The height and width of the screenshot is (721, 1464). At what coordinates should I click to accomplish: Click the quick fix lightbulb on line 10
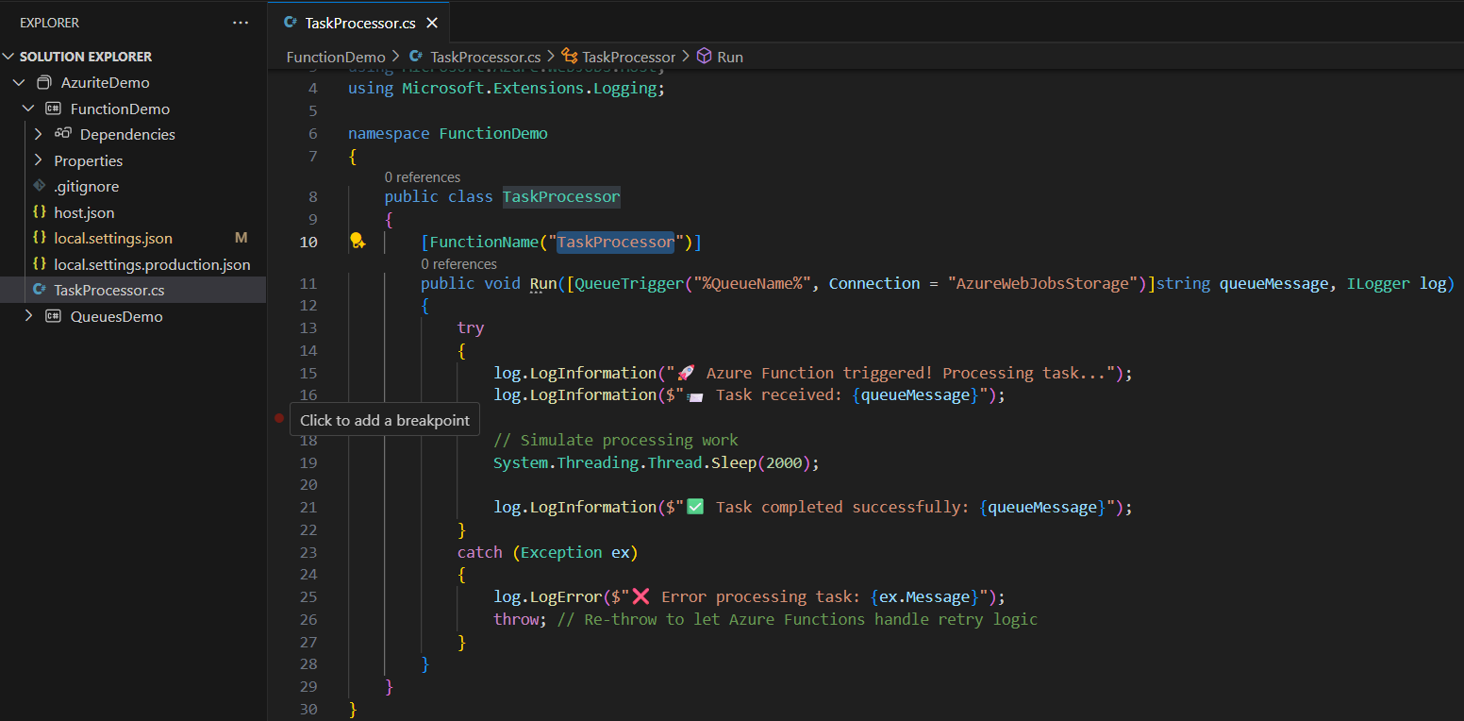point(358,241)
